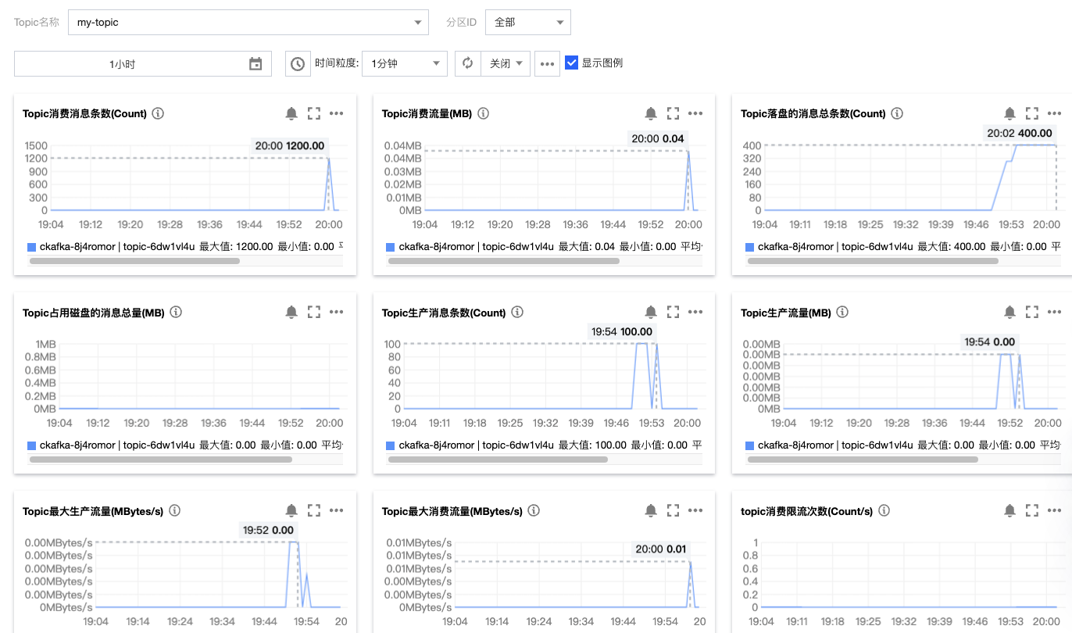Expand Topic生产流量 chart to fullscreen

pos(1032,312)
